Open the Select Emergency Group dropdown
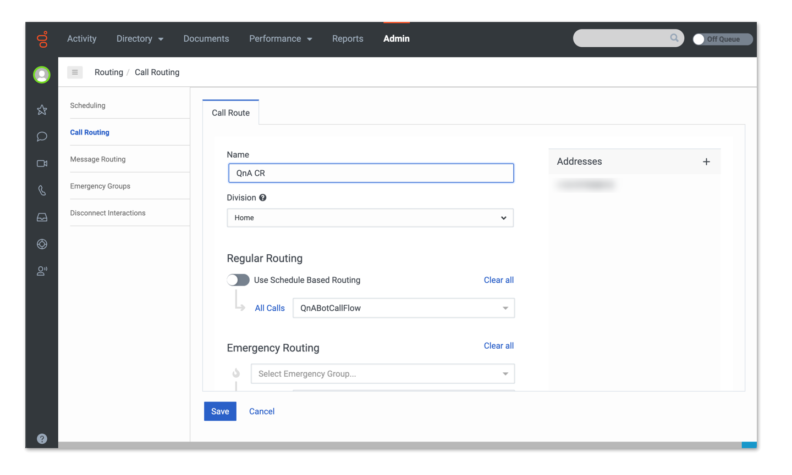The height and width of the screenshot is (475, 792). (383, 374)
